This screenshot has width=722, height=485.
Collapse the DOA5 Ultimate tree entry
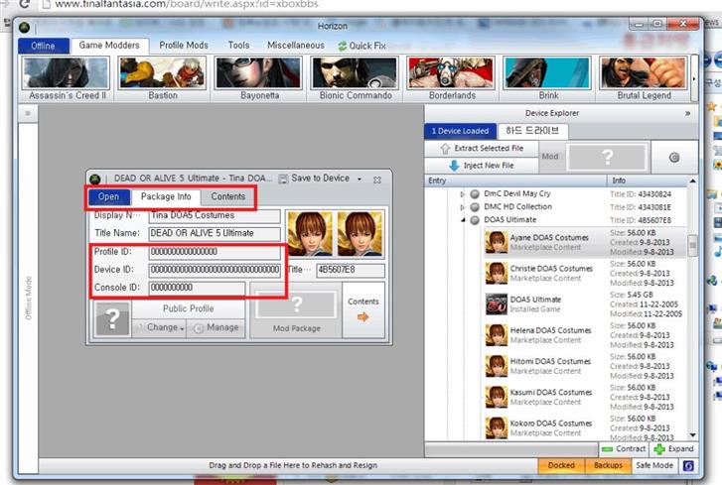pos(463,220)
